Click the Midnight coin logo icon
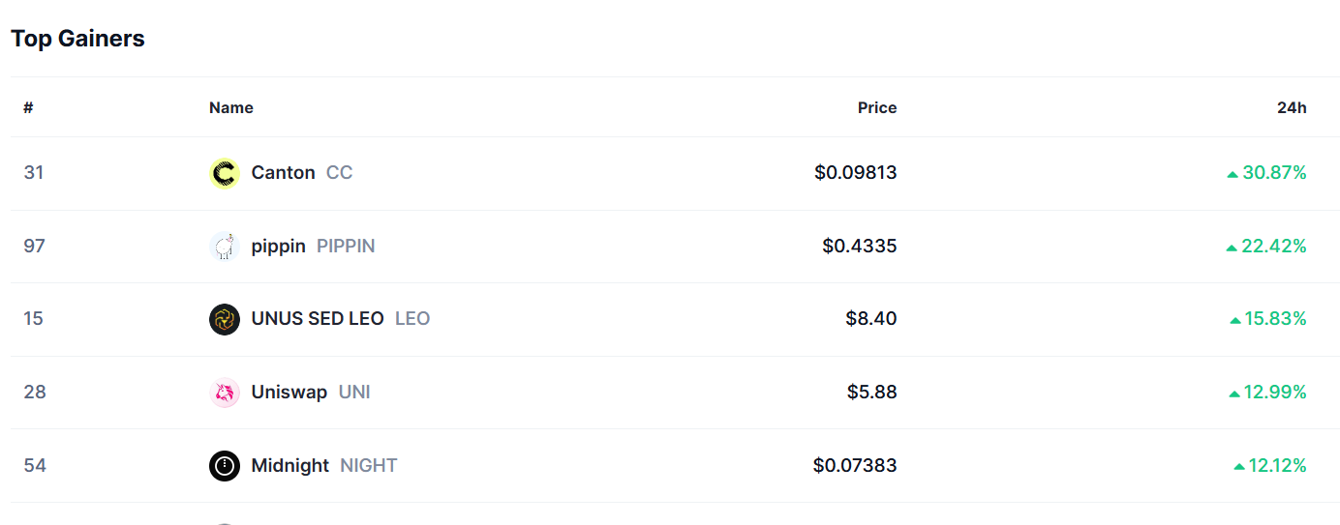The width and height of the screenshot is (1340, 525). click(x=225, y=466)
